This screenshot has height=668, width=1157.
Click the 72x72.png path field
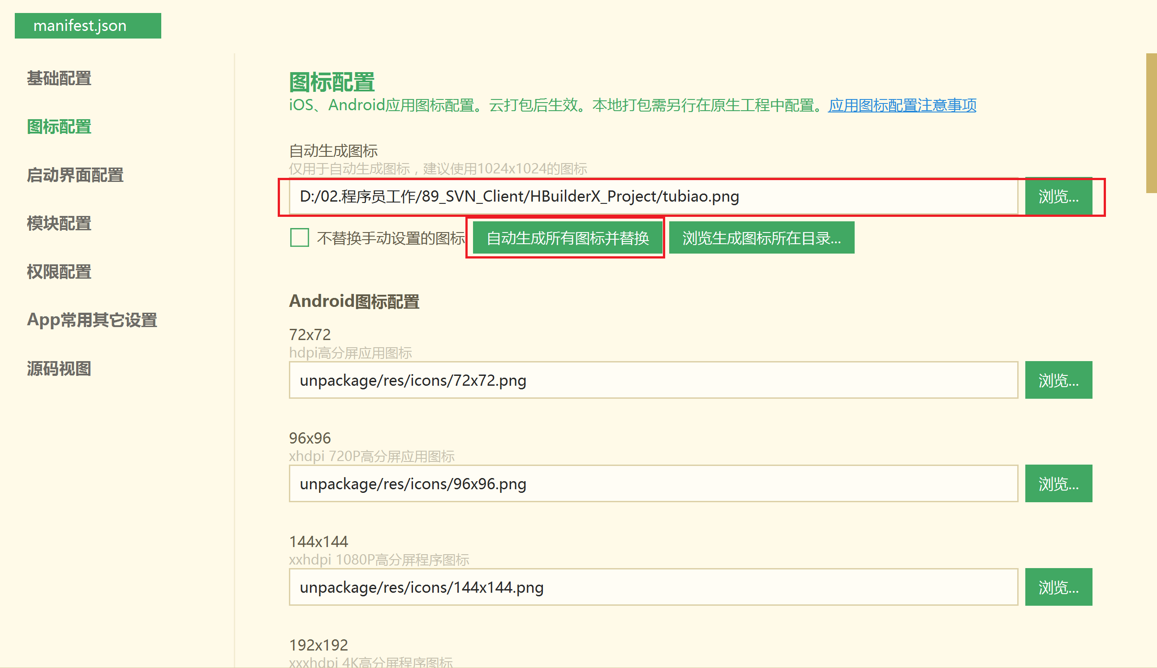pyautogui.click(x=653, y=380)
